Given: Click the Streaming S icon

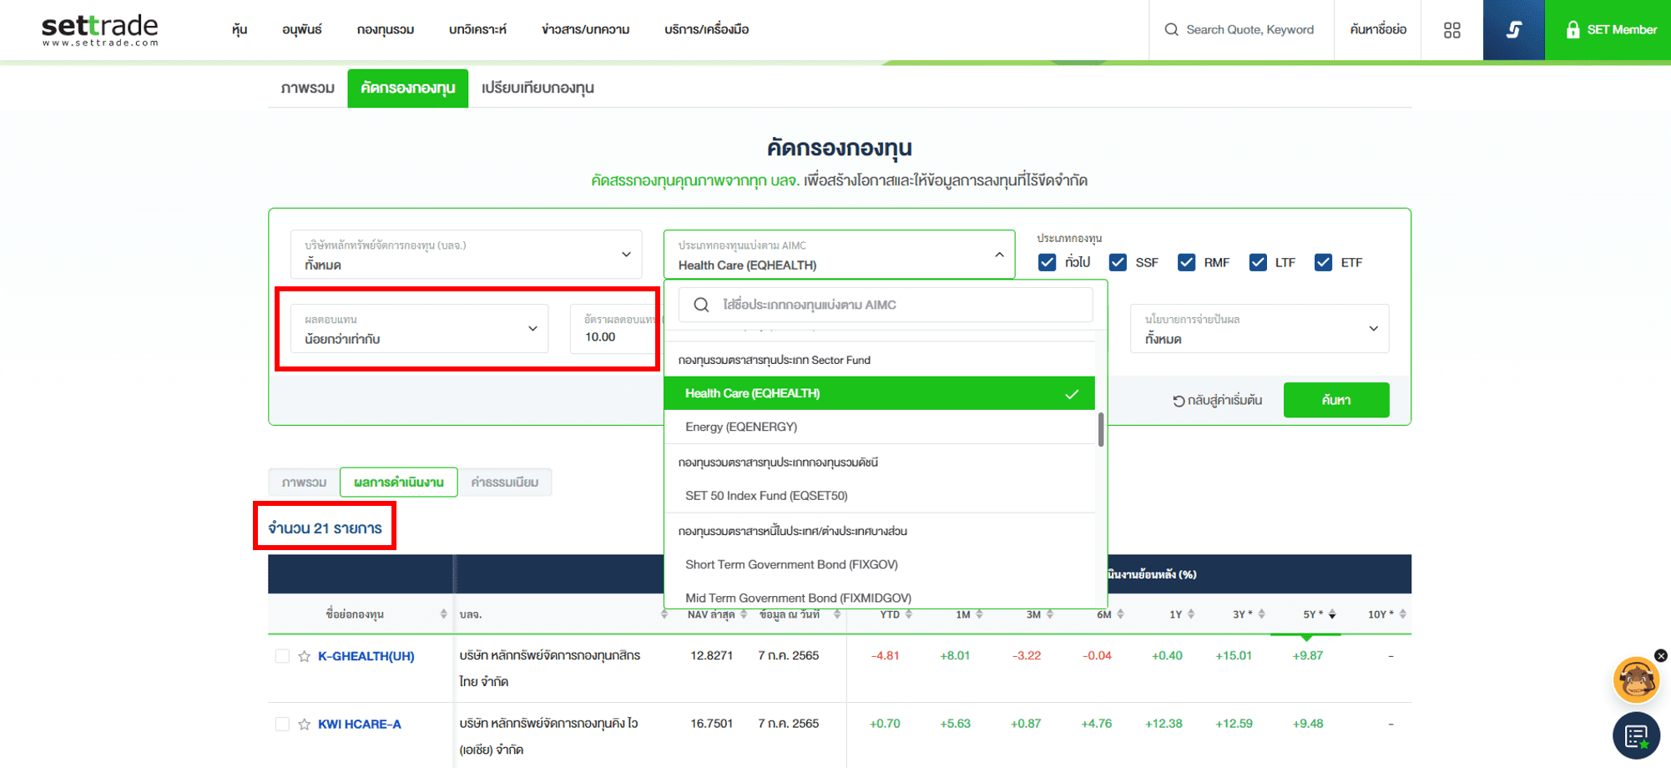Looking at the screenshot, I should pos(1513,30).
